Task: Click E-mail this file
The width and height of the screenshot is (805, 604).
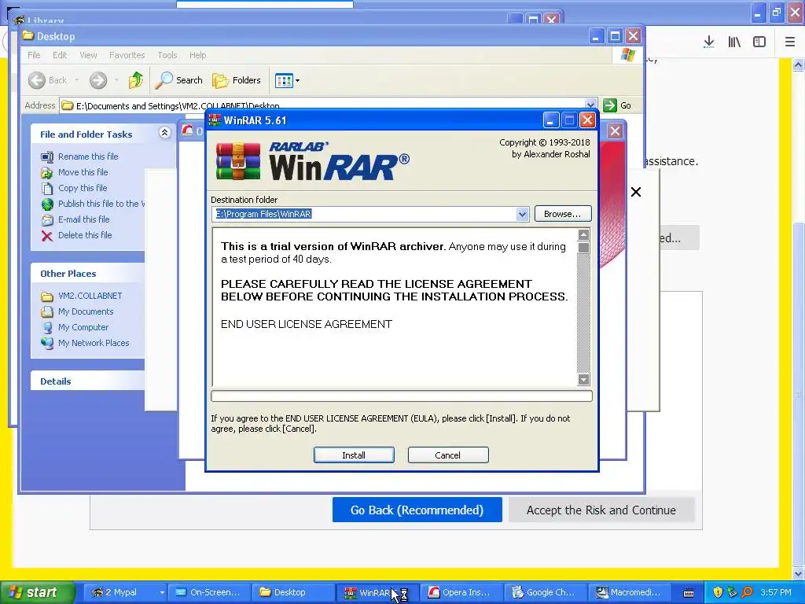Action: (83, 219)
